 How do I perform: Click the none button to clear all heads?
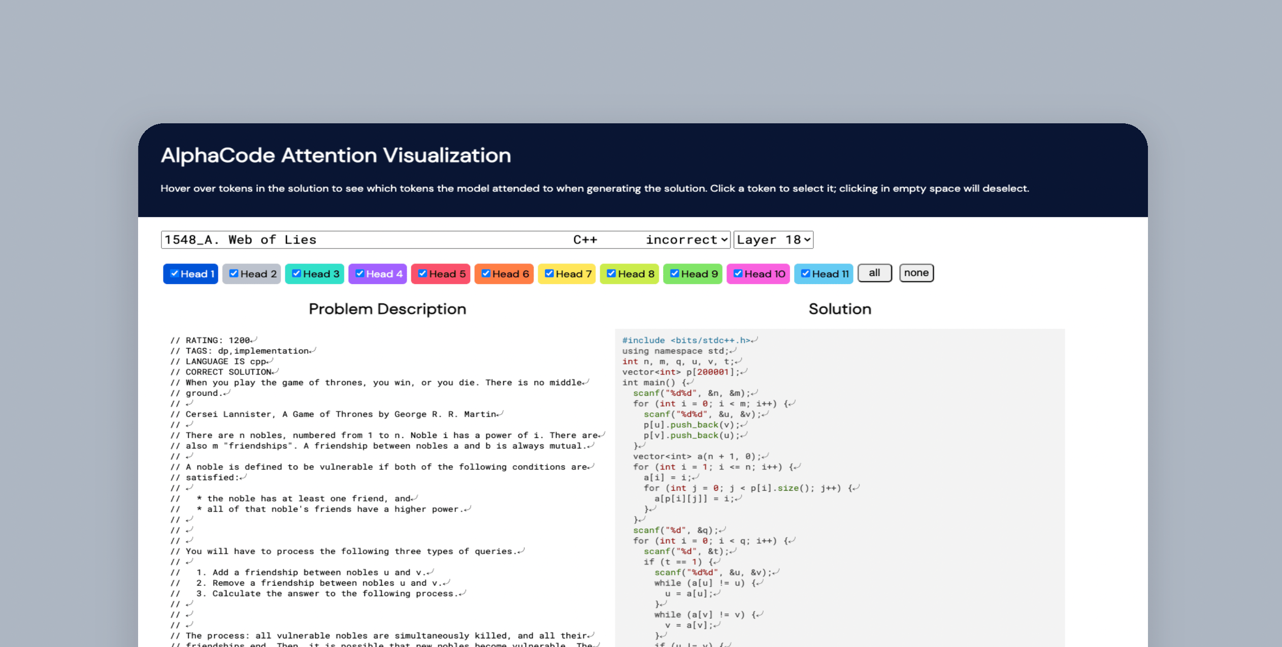(x=916, y=273)
